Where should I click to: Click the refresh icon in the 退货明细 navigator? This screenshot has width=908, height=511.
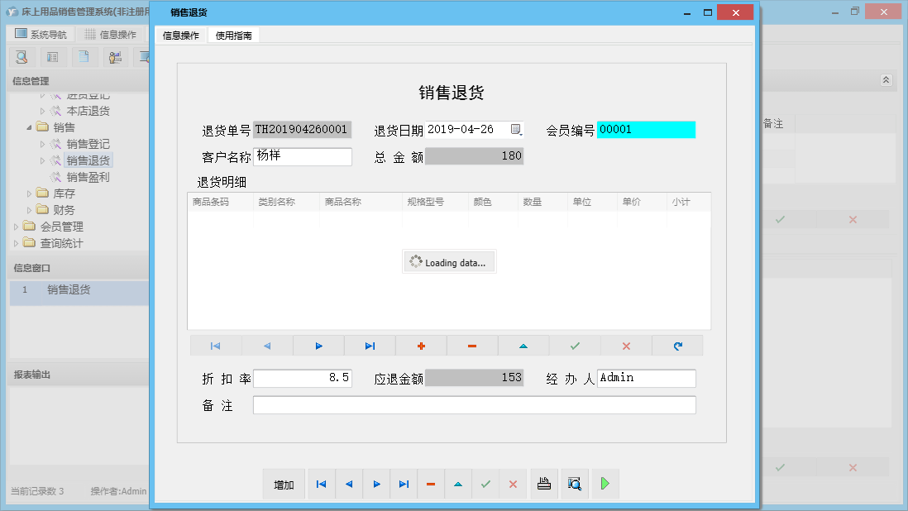677,346
